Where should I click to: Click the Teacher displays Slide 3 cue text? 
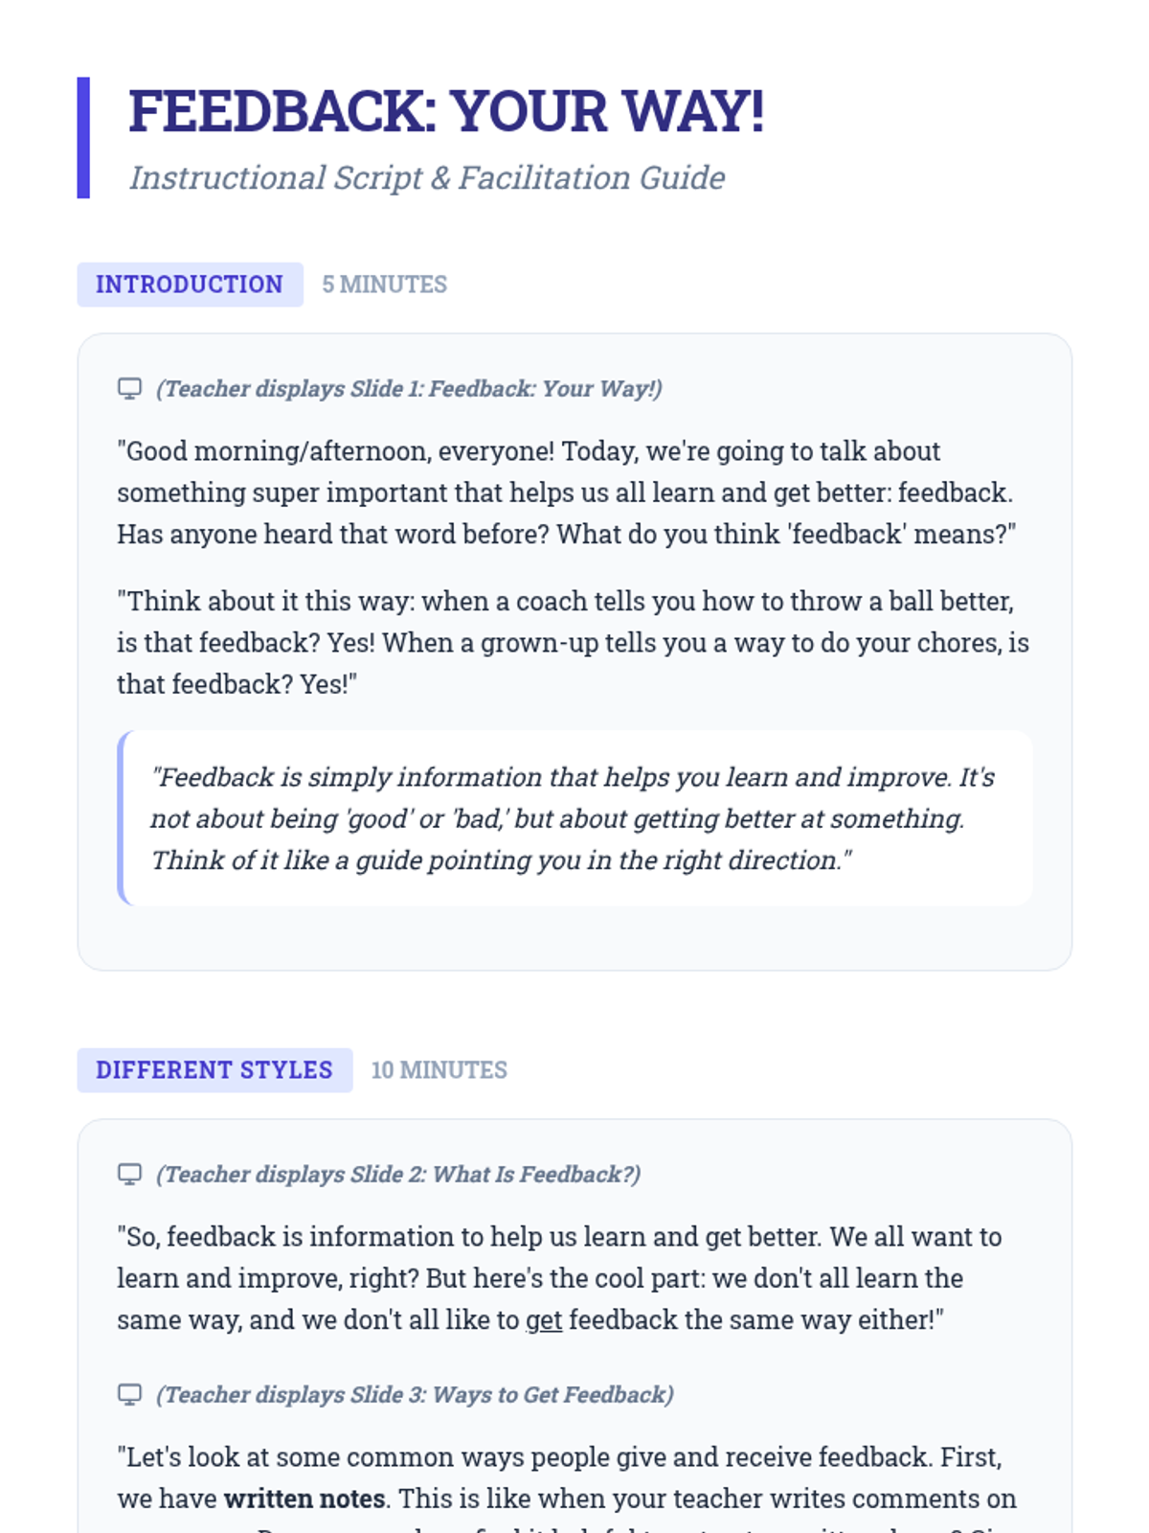(x=415, y=1395)
